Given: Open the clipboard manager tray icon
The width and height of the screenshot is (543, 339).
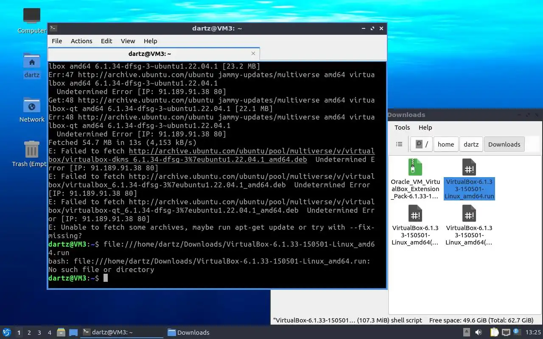Looking at the screenshot, I should click(x=495, y=332).
